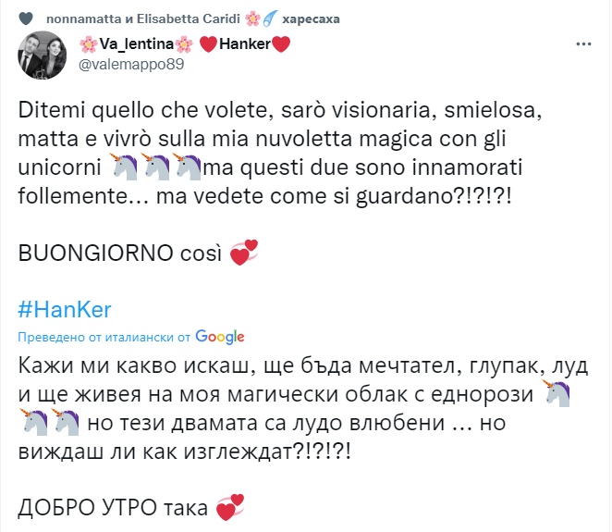Click the Google logo in translation attribution
Image resolution: width=612 pixels, height=532 pixels.
(x=220, y=337)
